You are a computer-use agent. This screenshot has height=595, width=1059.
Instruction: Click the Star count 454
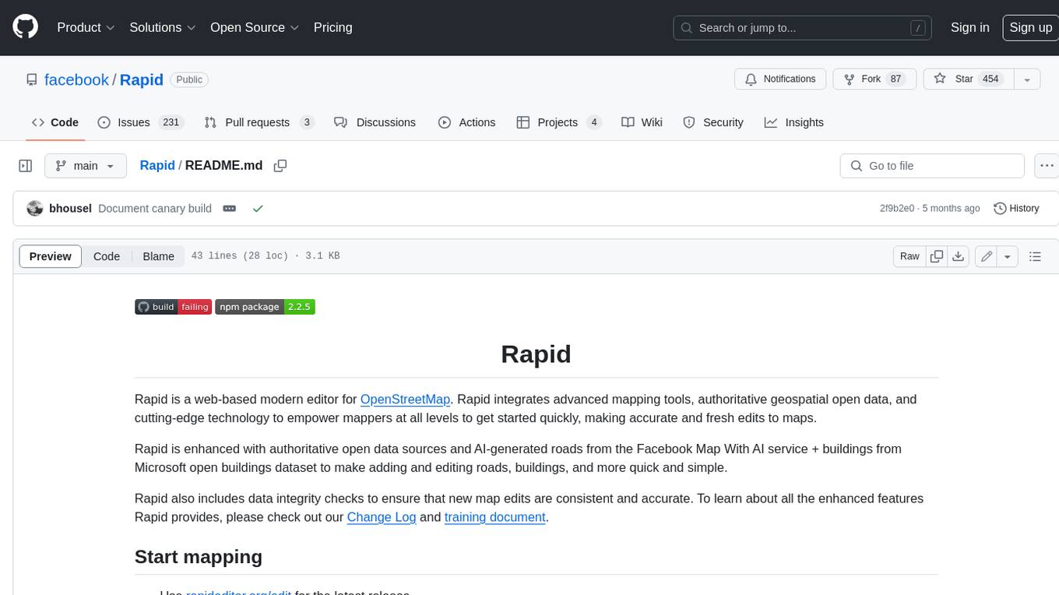[x=990, y=79]
